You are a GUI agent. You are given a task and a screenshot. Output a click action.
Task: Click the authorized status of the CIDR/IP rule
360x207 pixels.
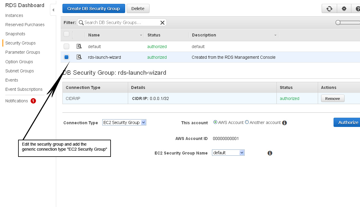290,98
